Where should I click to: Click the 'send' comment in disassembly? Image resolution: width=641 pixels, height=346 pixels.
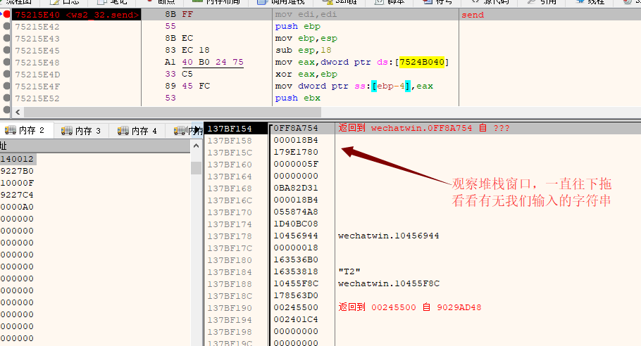(473, 15)
